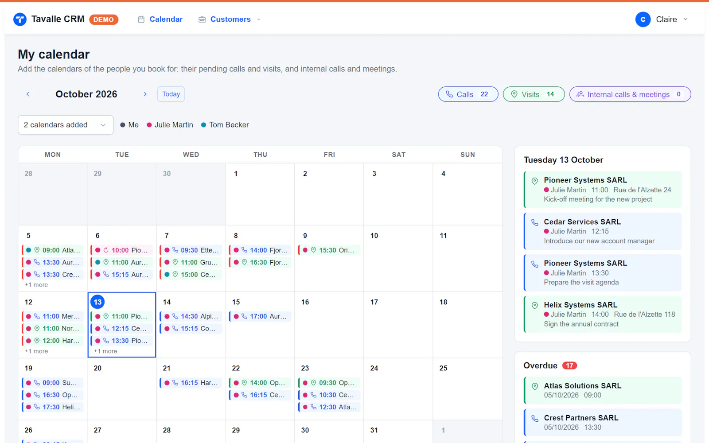Click Claire's user avatar icon
Viewport: 709px width, 443px height.
pos(643,19)
